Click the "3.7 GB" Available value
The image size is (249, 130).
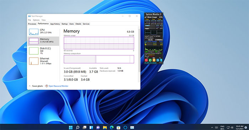pos(94,72)
